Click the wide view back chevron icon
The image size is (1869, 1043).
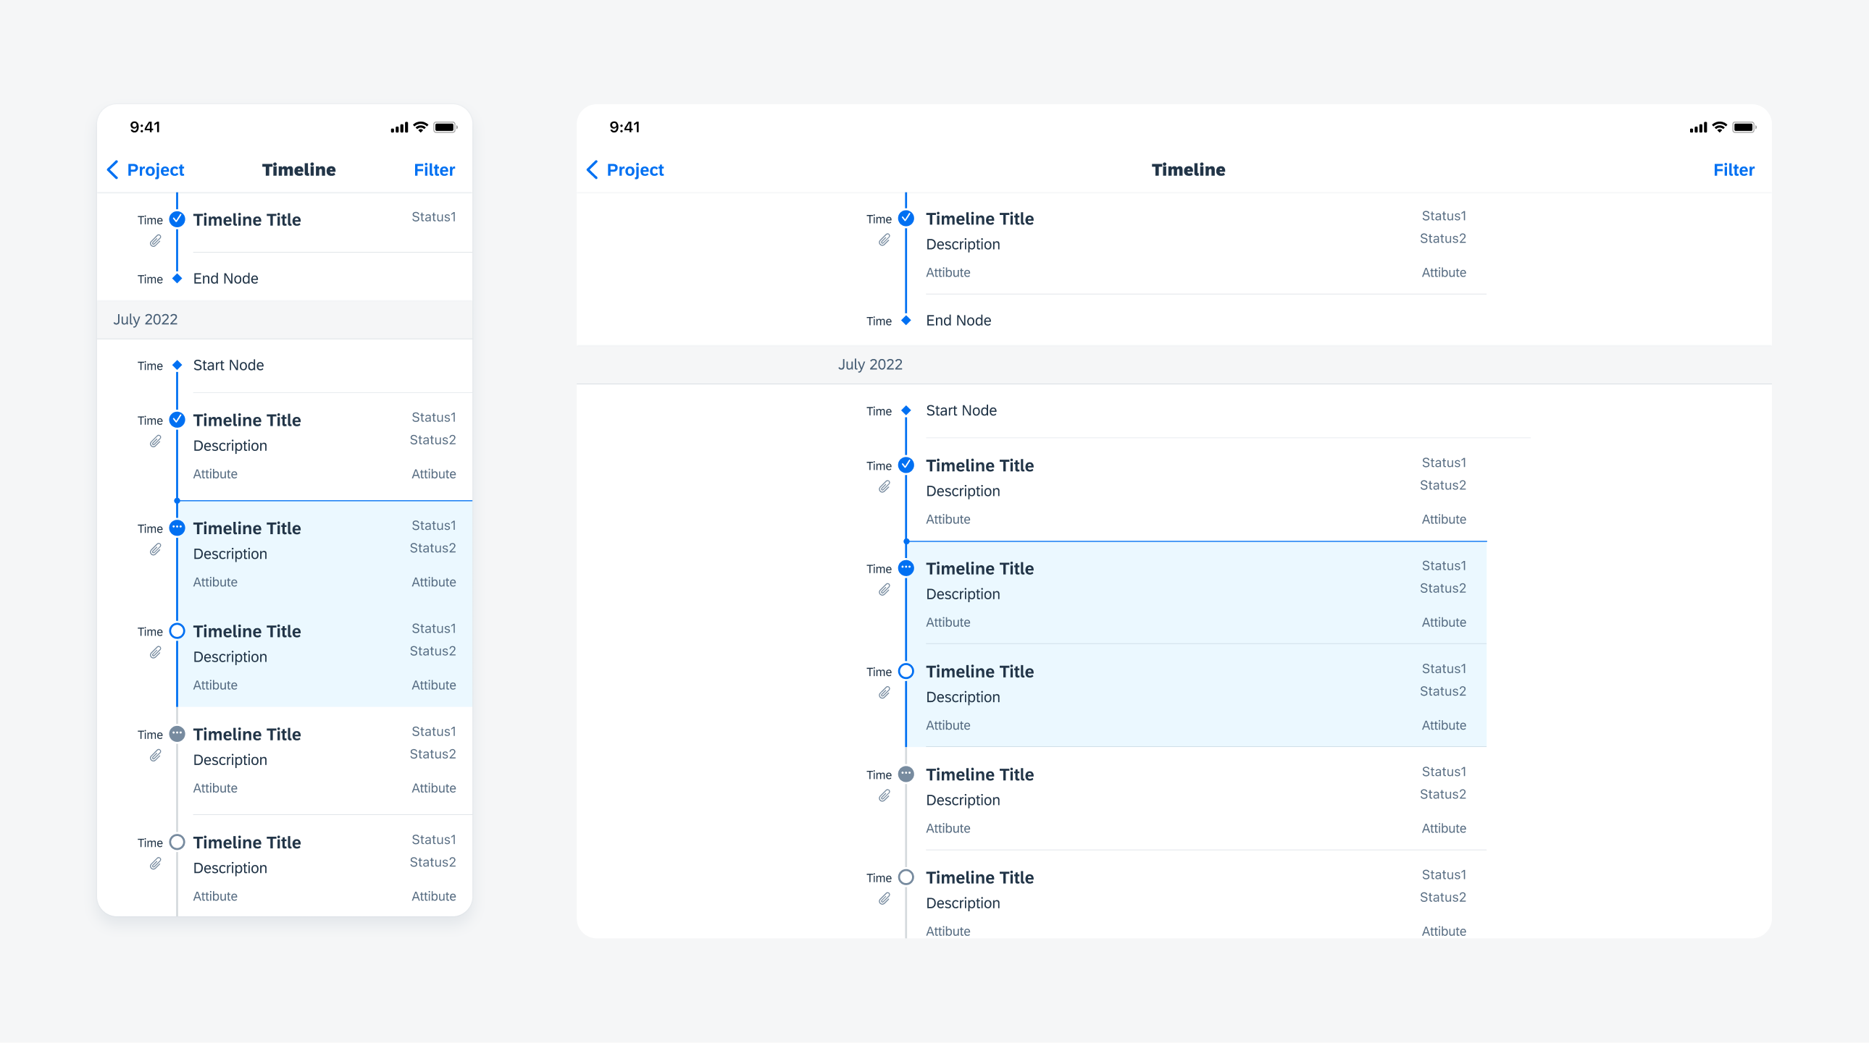[x=592, y=169]
